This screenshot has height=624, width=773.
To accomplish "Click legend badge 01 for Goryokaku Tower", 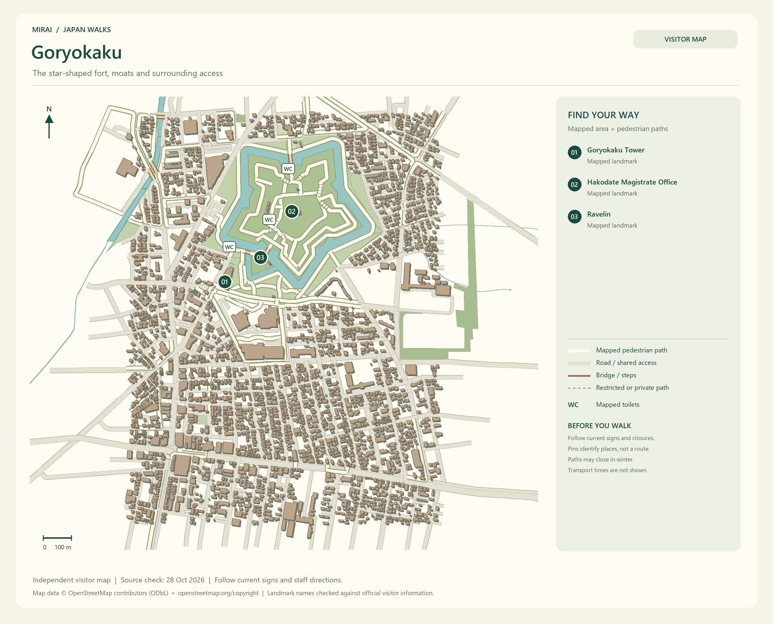I will (x=574, y=152).
